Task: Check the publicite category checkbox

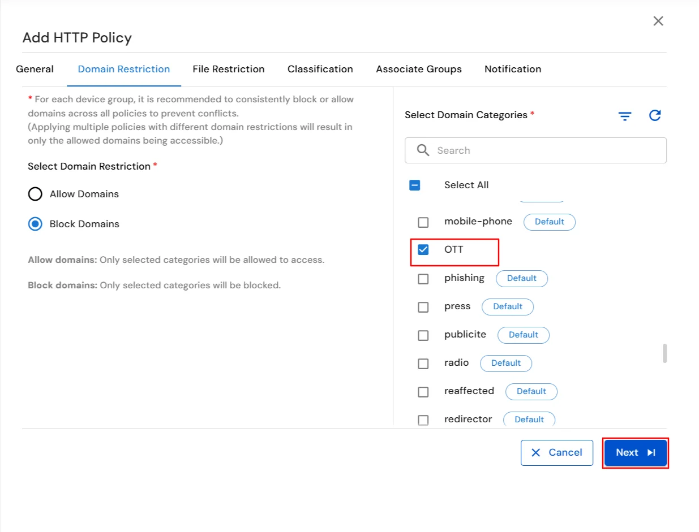Action: coord(423,335)
